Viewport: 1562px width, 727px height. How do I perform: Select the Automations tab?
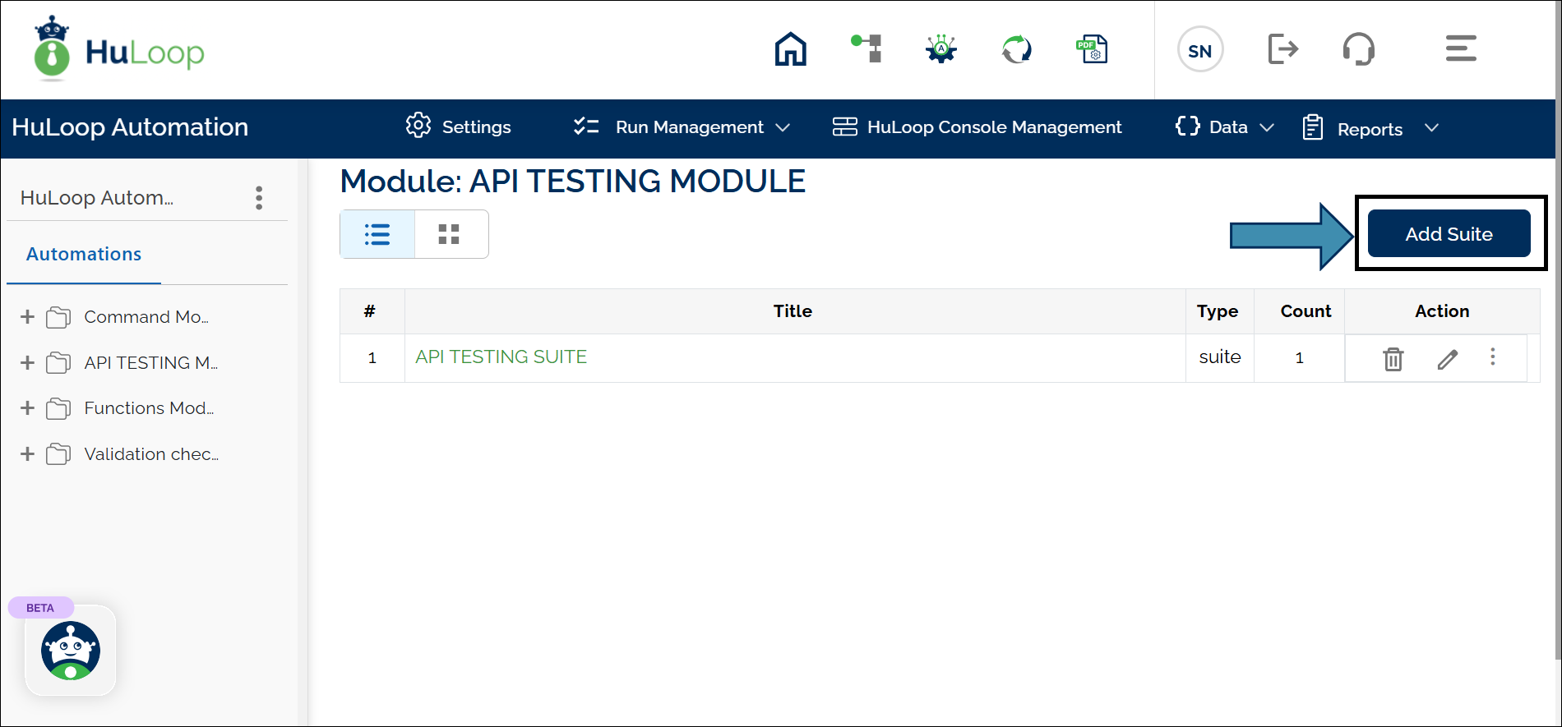(x=84, y=255)
